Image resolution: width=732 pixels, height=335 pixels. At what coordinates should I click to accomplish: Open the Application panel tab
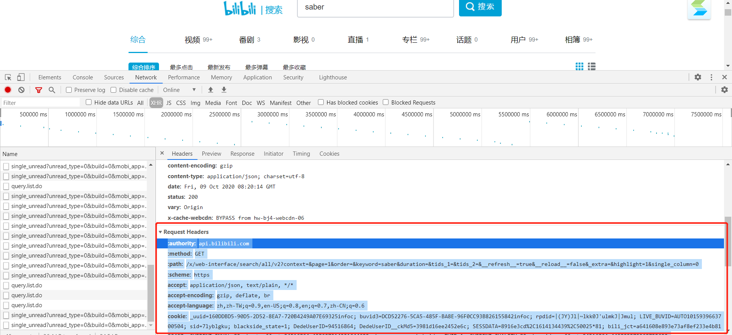258,77
